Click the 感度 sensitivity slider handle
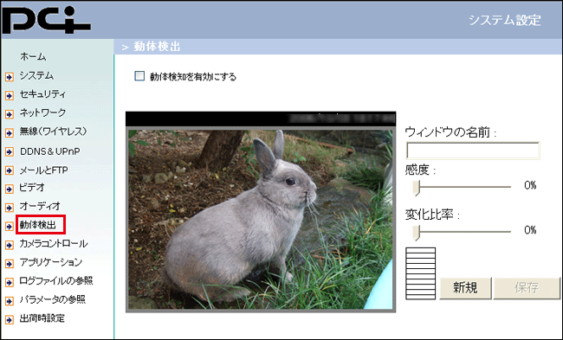Screen dimensions: 563x340 click(416, 188)
